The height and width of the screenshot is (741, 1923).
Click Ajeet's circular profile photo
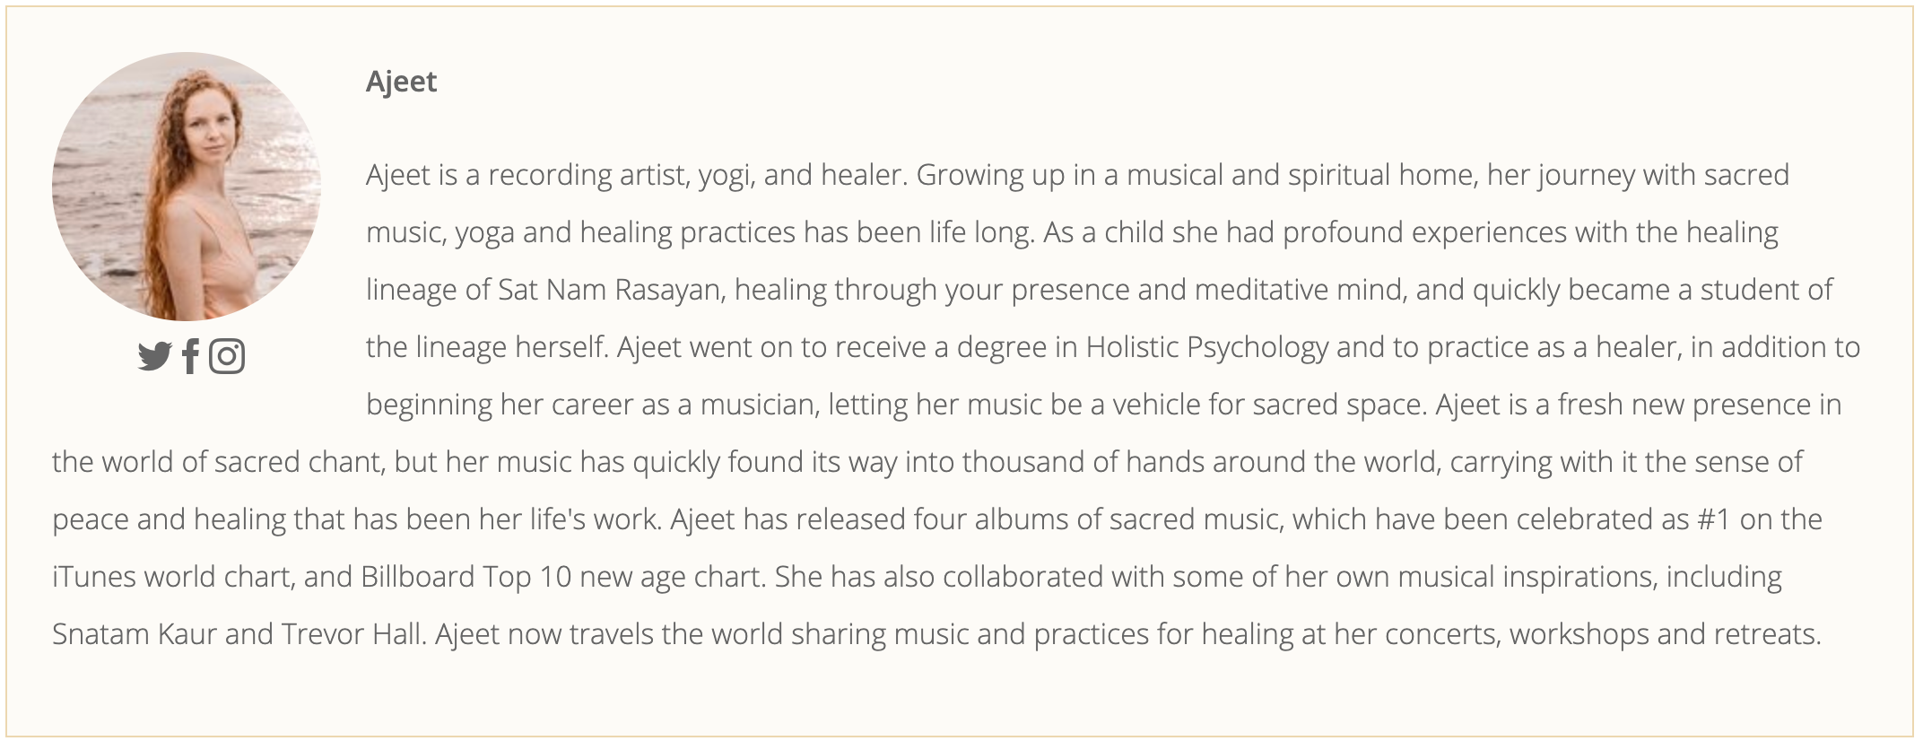pos(187,187)
